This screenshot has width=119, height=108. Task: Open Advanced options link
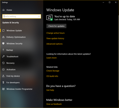point(54,44)
